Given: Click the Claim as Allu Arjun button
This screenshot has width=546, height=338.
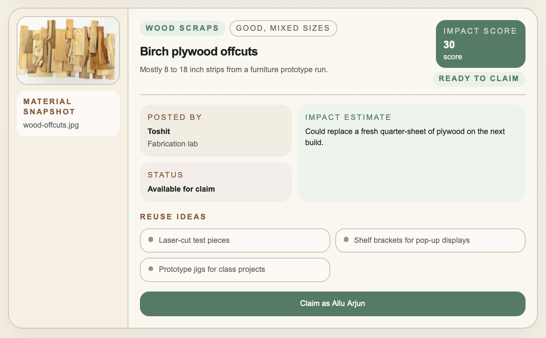Looking at the screenshot, I should (332, 303).
